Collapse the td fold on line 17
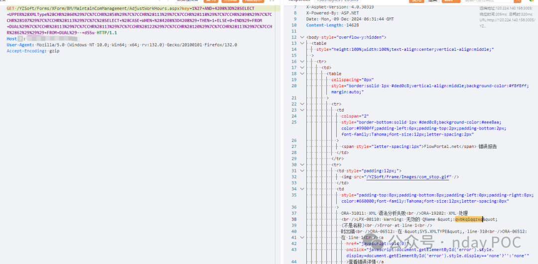The height and width of the screenshot is (264, 538). 302,68
